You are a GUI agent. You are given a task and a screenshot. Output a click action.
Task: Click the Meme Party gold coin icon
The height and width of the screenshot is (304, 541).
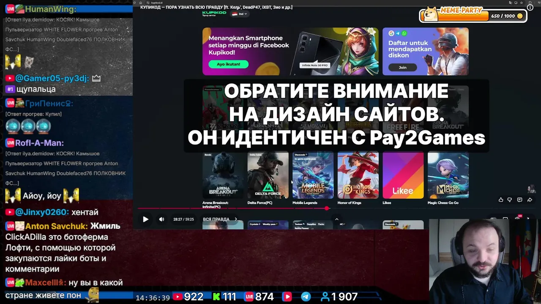click(520, 16)
